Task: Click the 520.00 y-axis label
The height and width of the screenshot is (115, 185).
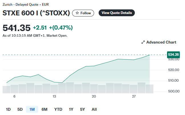Action: 173,70
